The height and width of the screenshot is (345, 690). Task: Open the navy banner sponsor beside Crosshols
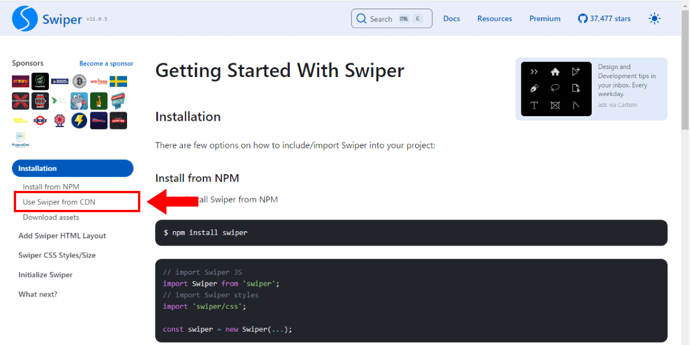pos(60,82)
